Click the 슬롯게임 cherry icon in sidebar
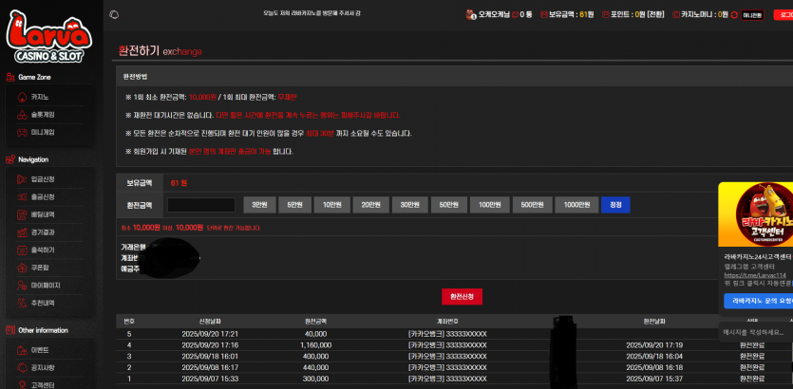 (x=22, y=115)
